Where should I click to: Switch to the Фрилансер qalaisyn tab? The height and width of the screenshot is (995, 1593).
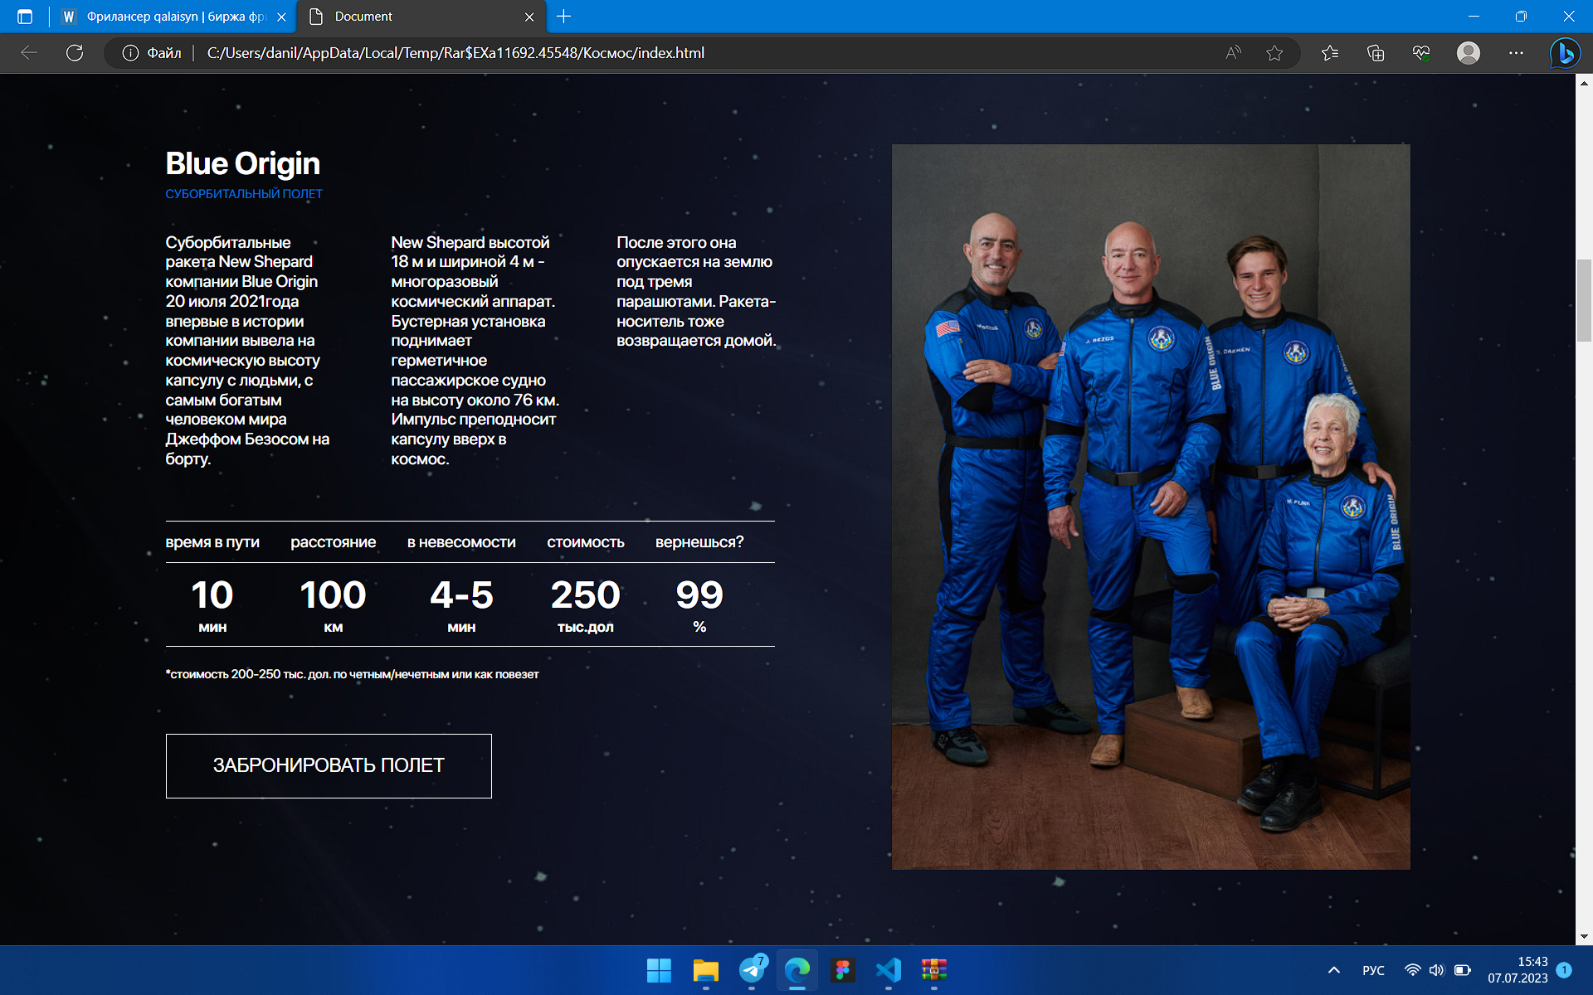(174, 17)
